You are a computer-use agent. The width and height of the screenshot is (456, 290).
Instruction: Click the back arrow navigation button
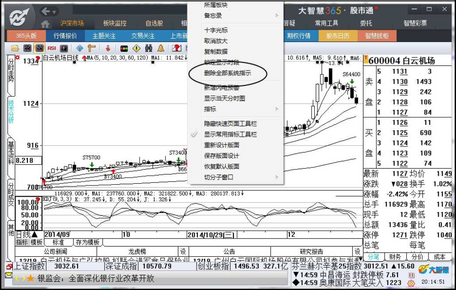46,12
